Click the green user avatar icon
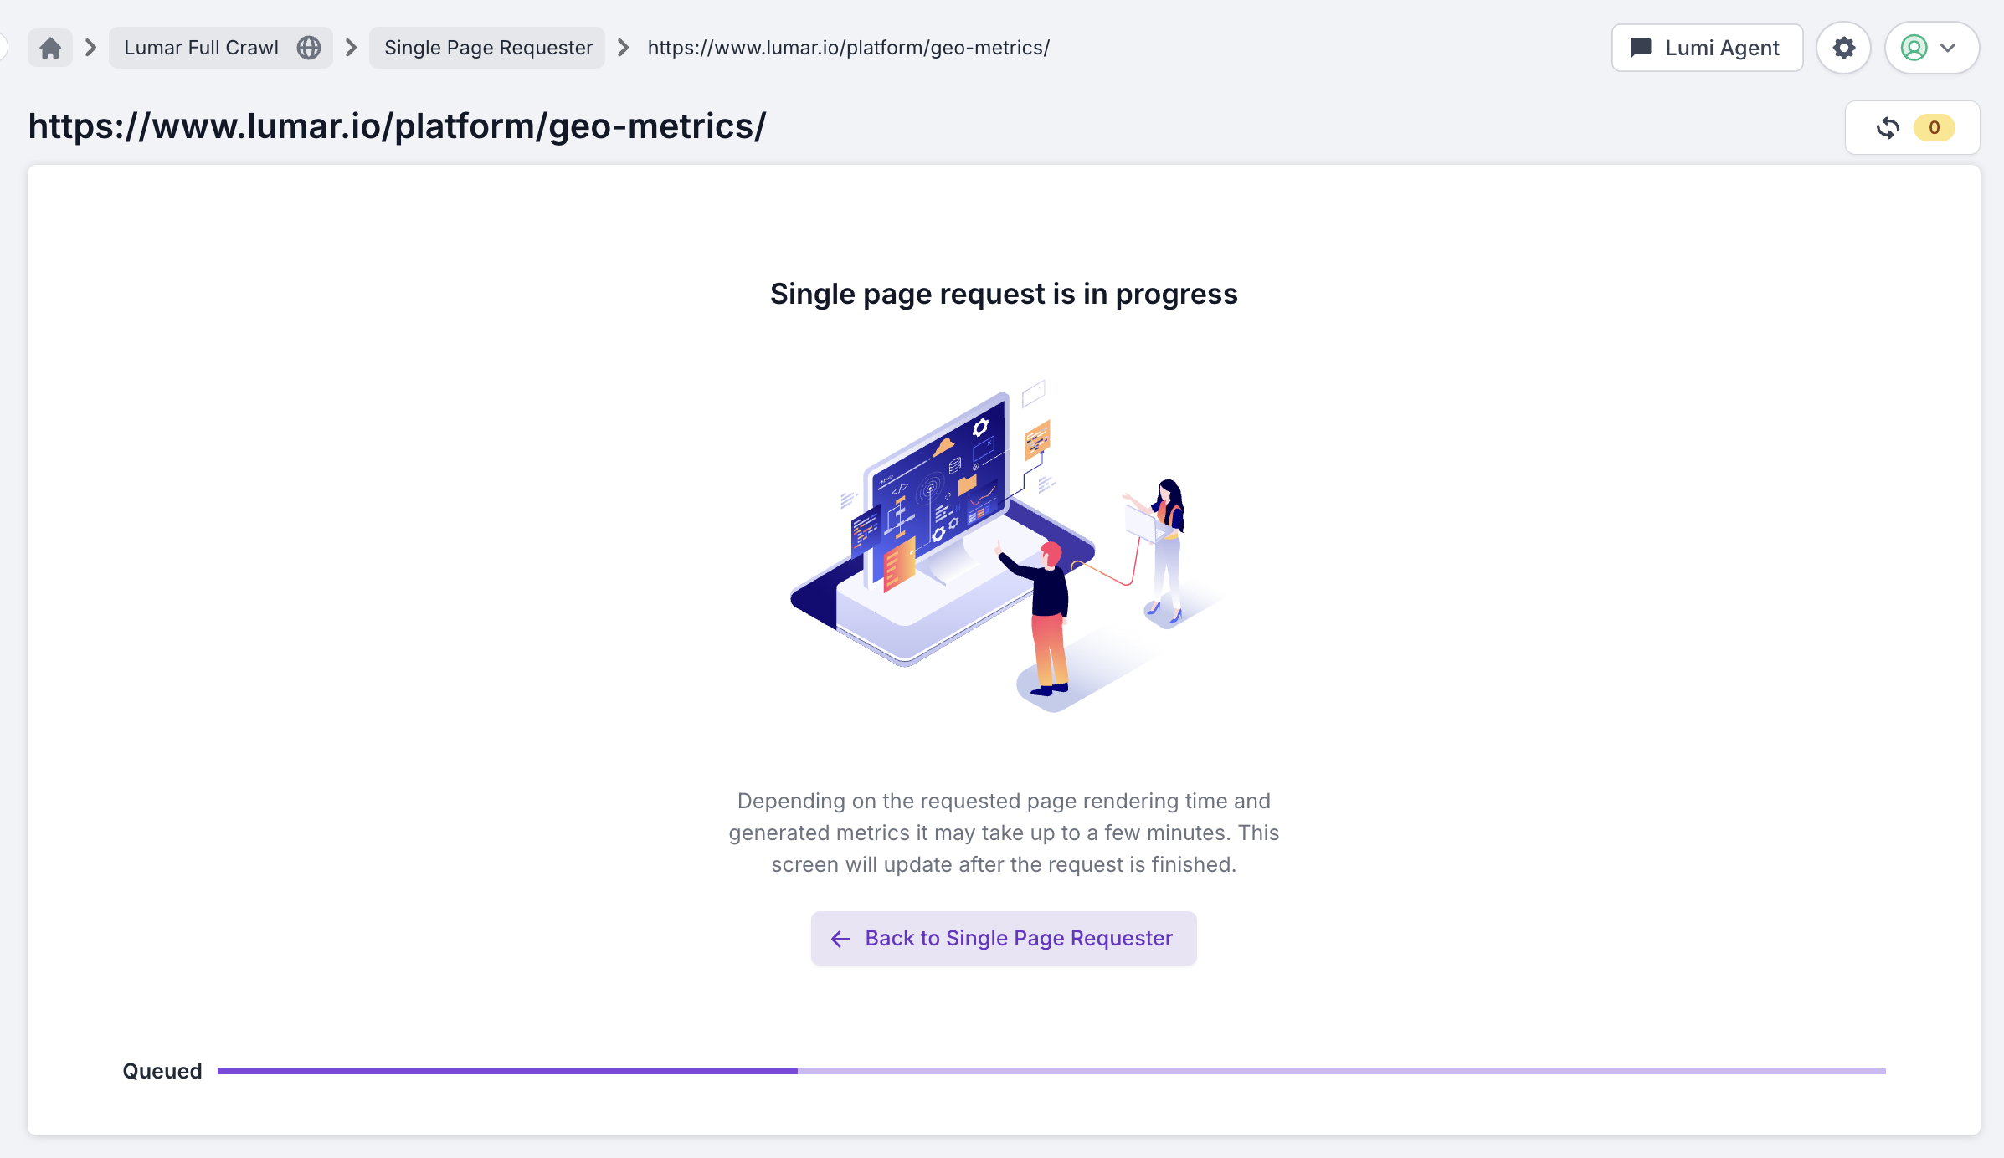Viewport: 2004px width, 1158px height. click(x=1914, y=48)
